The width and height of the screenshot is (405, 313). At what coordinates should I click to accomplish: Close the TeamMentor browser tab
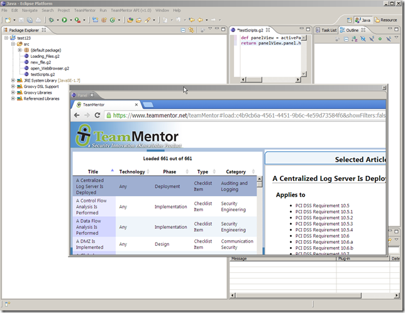[136, 104]
